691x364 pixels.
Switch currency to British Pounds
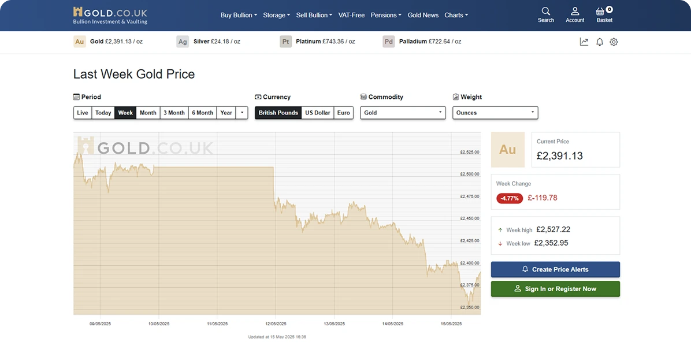click(278, 113)
